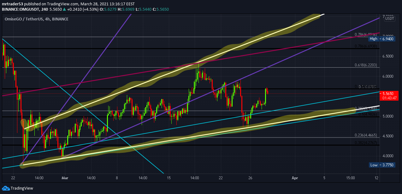Click the 8 date label on the time axis
Screen dimensions: 402x194
[x=117, y=178]
